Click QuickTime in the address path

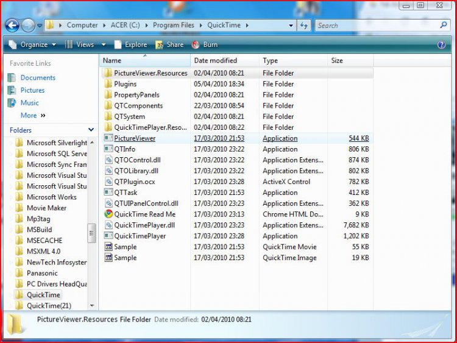point(224,26)
